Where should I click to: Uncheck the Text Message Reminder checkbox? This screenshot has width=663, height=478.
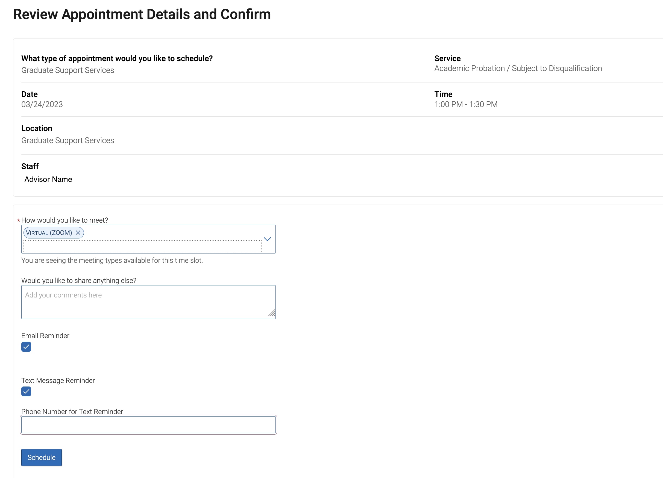pos(26,391)
